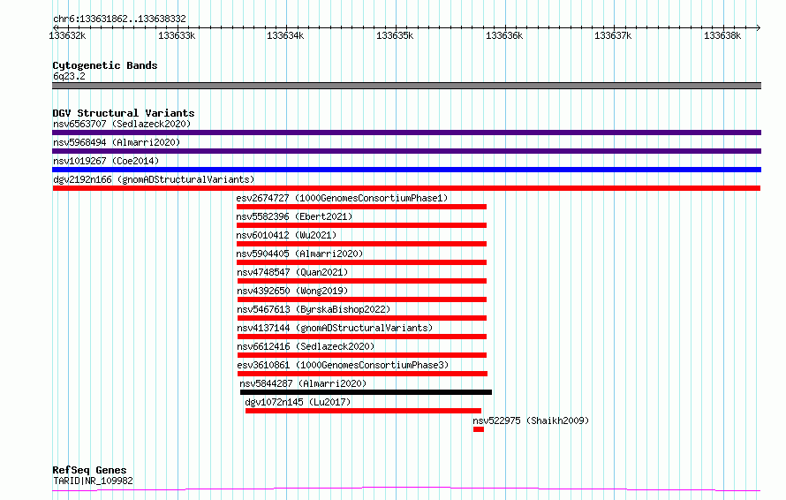Click the 6q23.2 band label
786x500 pixels.
point(69,76)
